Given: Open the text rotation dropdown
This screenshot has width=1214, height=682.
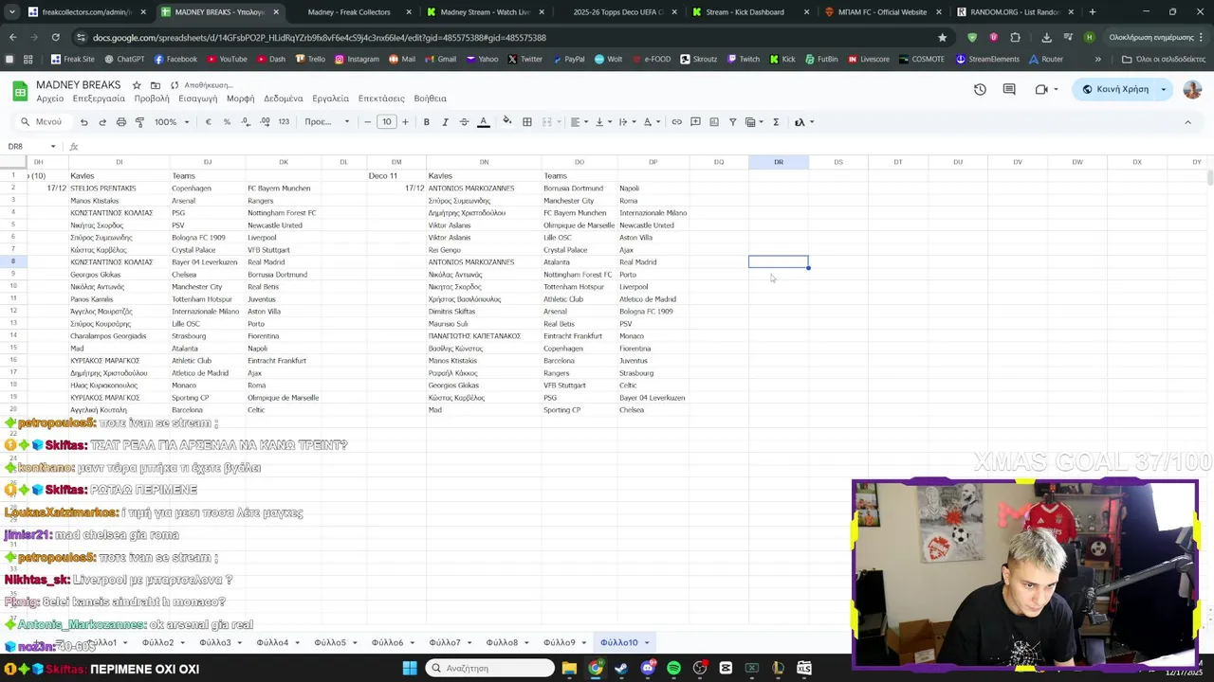Looking at the screenshot, I should click(652, 122).
